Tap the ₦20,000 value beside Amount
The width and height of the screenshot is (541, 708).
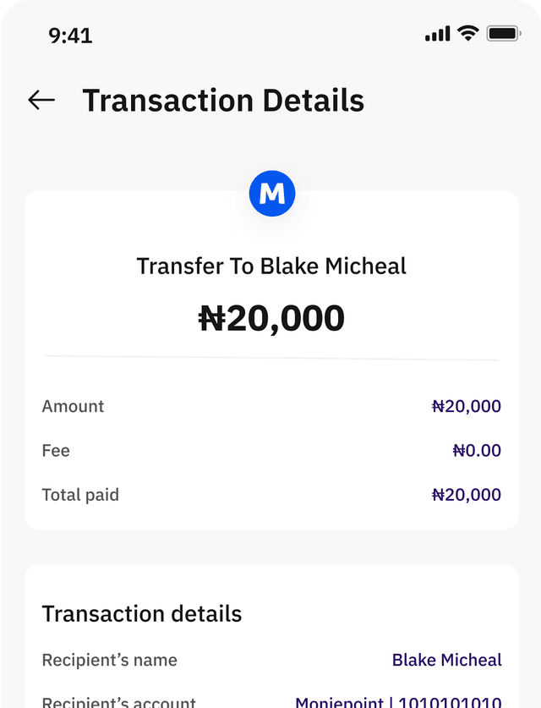click(x=466, y=407)
